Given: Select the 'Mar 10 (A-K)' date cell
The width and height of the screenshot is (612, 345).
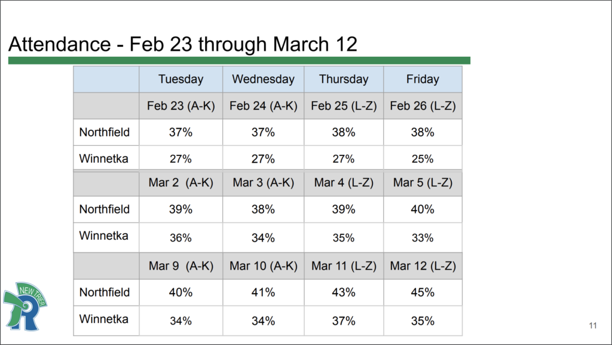Looking at the screenshot, I should [x=263, y=265].
